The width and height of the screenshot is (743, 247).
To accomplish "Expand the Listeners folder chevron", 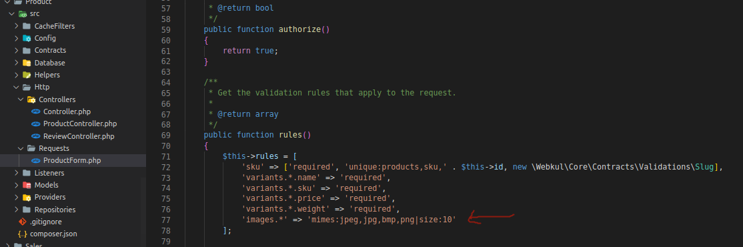I will [x=17, y=173].
